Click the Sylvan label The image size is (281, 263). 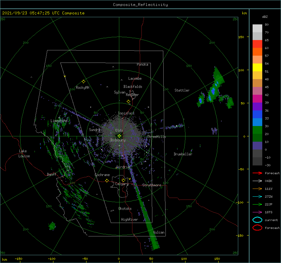(x=120, y=92)
